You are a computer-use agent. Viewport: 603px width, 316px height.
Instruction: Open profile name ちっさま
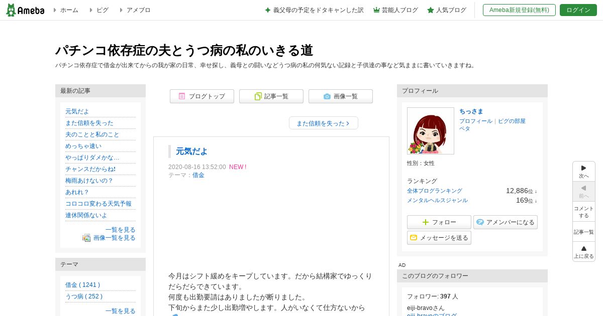click(x=471, y=111)
